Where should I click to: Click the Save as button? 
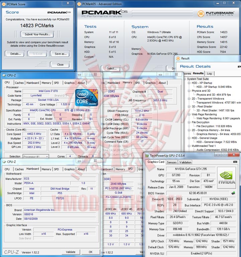61,54
